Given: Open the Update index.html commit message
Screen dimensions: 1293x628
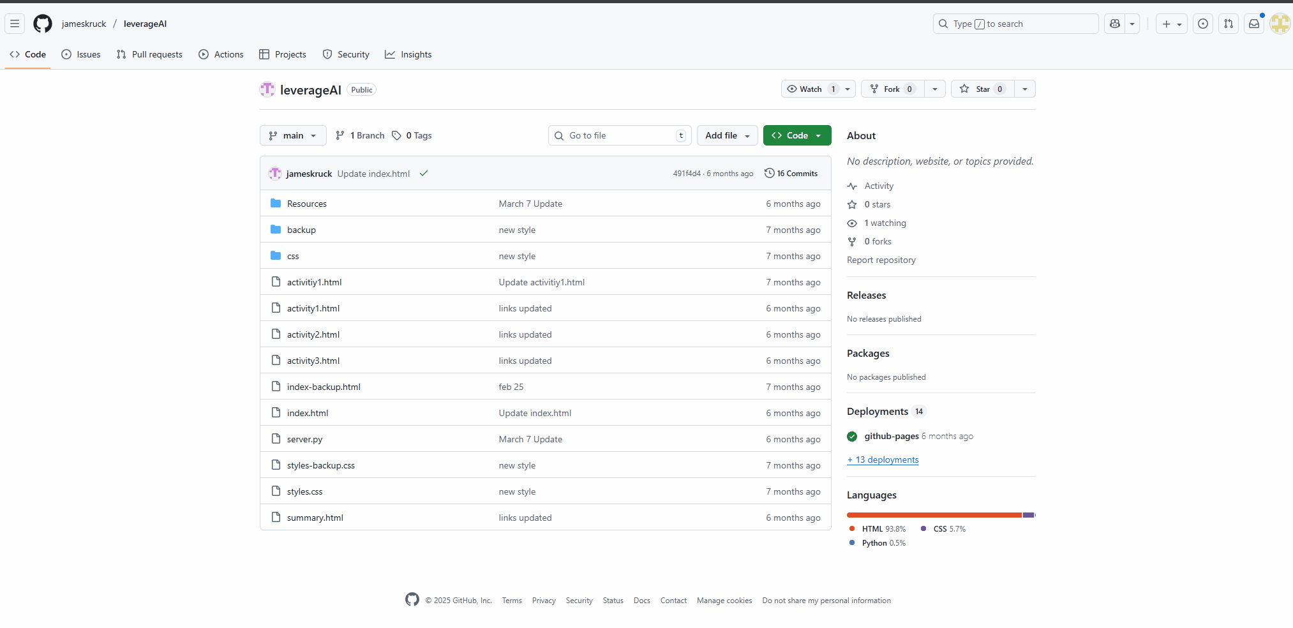Looking at the screenshot, I should [x=373, y=174].
